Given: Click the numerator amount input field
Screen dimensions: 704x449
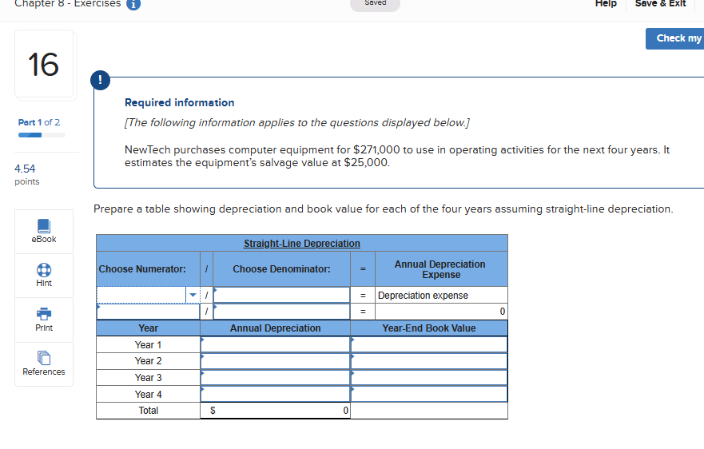Looking at the screenshot, I should click(148, 312).
